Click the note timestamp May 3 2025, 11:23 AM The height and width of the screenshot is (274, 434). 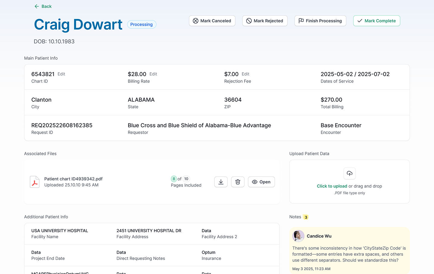pyautogui.click(x=311, y=269)
